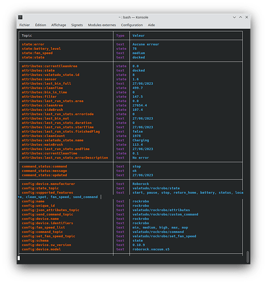Maximize the Konsole window
The image size is (267, 284).
[x=240, y=17]
